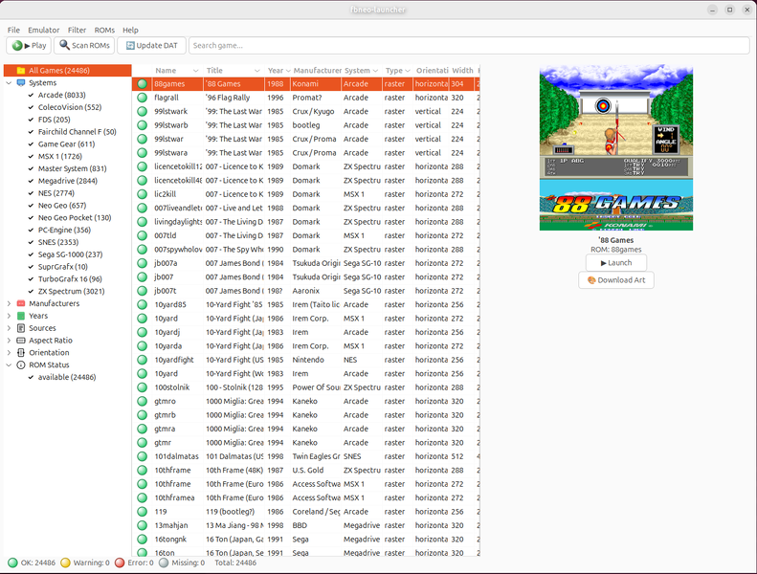This screenshot has width=757, height=574.
Task: Click the Update DAT button
Action: tap(151, 45)
